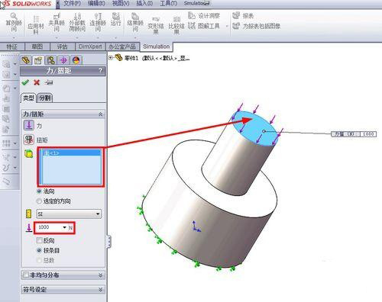Select the 按条目 per item radio
Screen dimensions: 382x302
pyautogui.click(x=39, y=250)
